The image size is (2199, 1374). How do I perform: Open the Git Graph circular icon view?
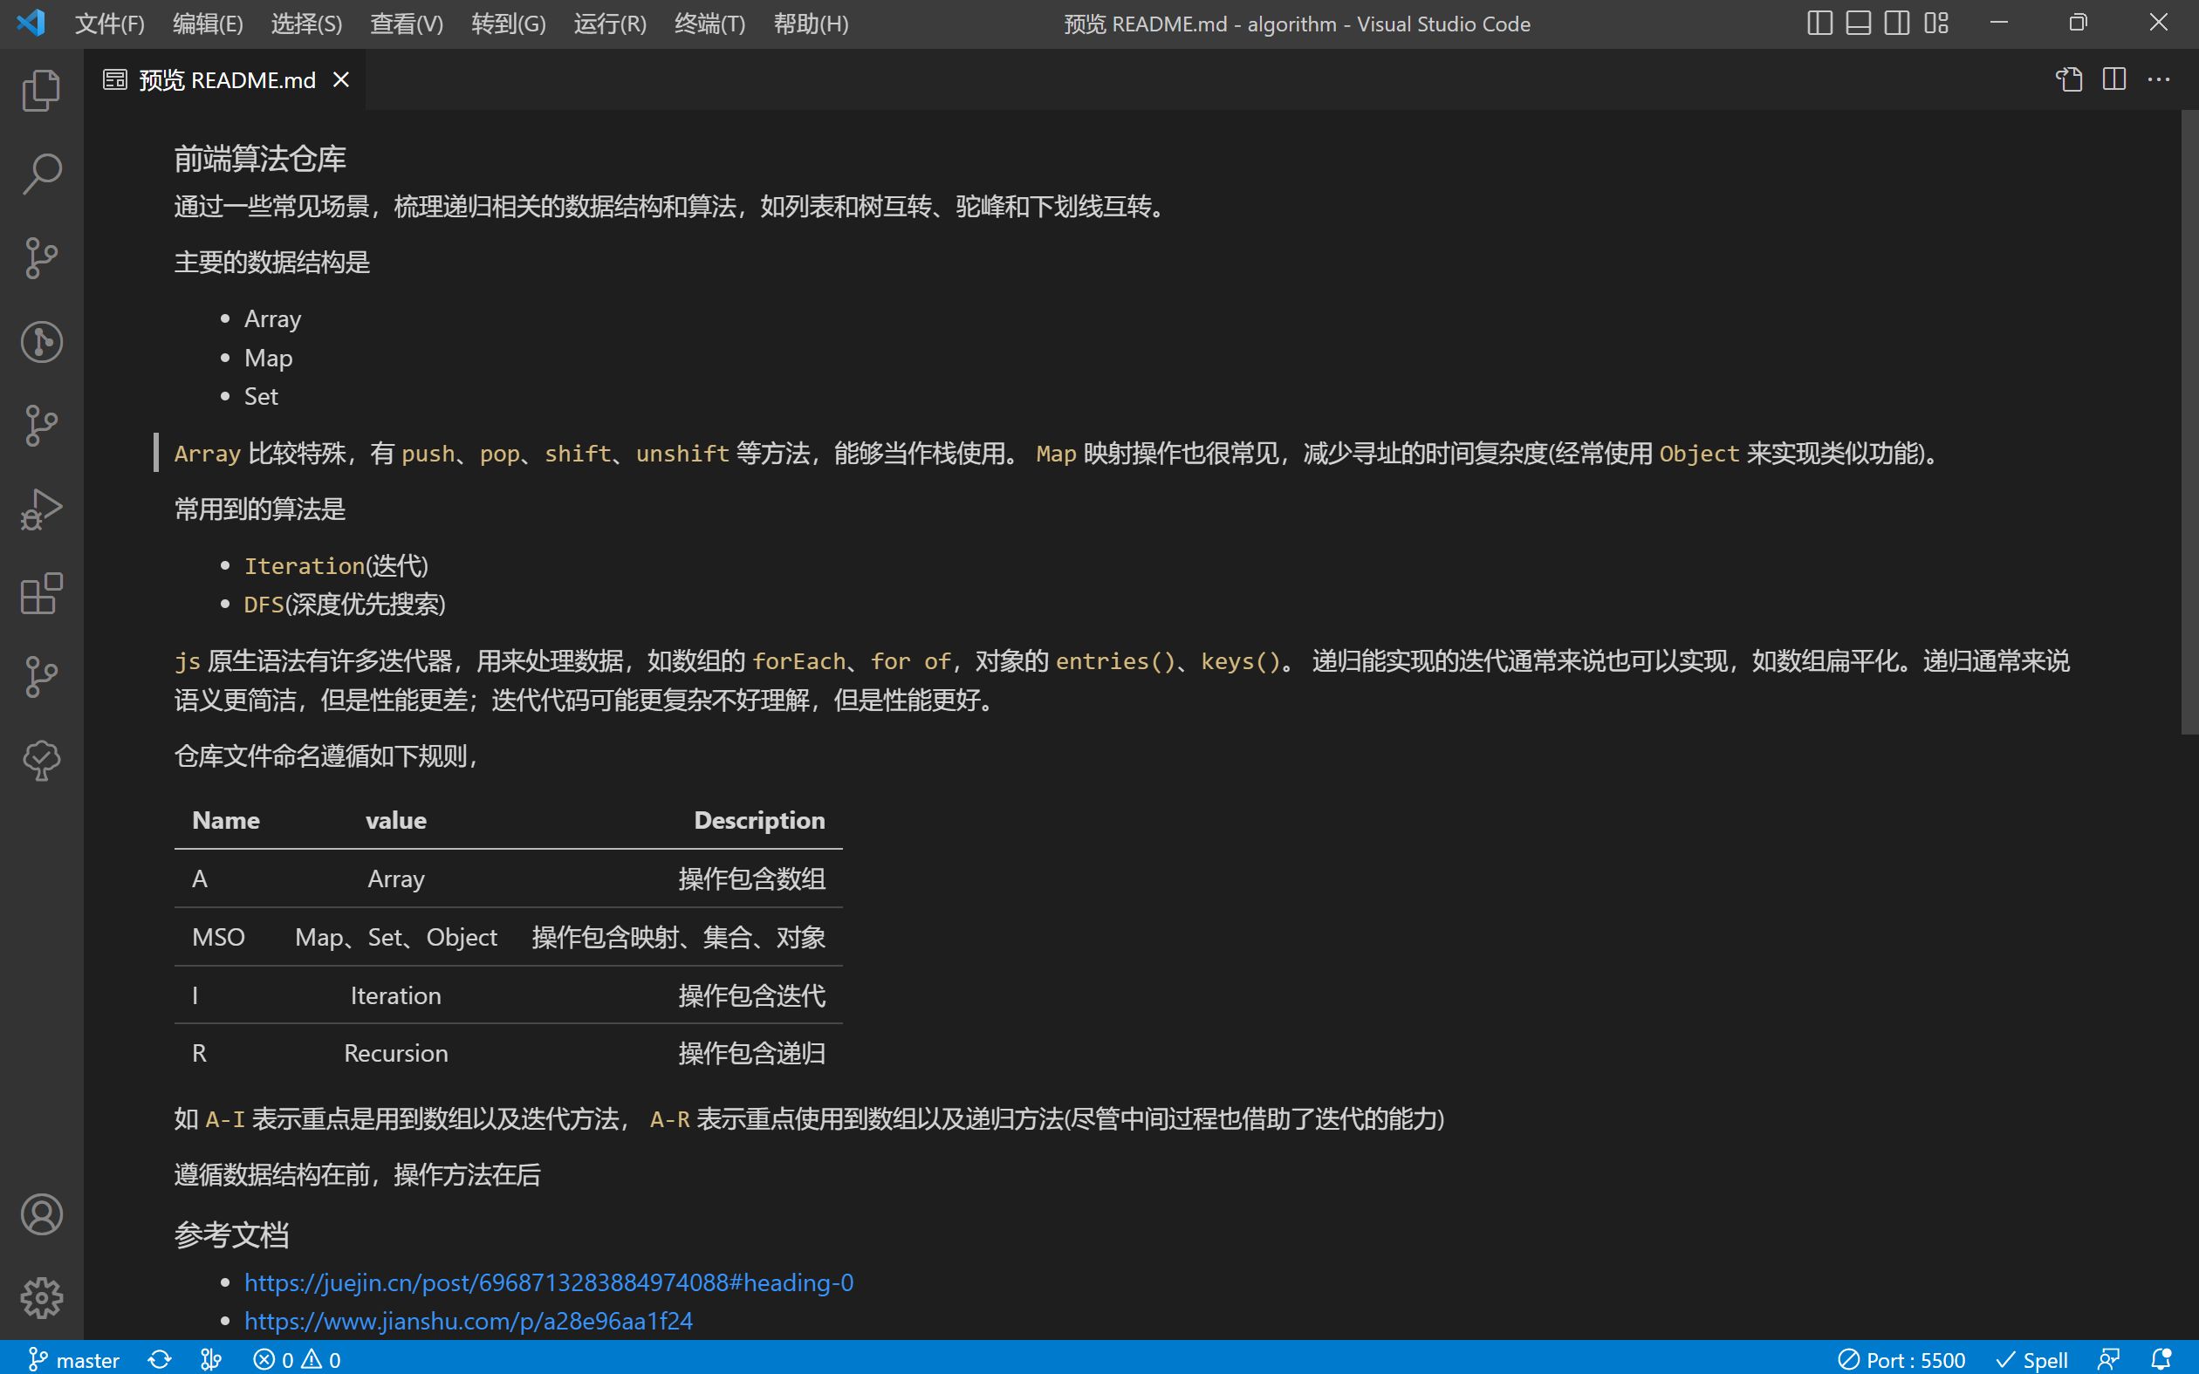point(42,342)
